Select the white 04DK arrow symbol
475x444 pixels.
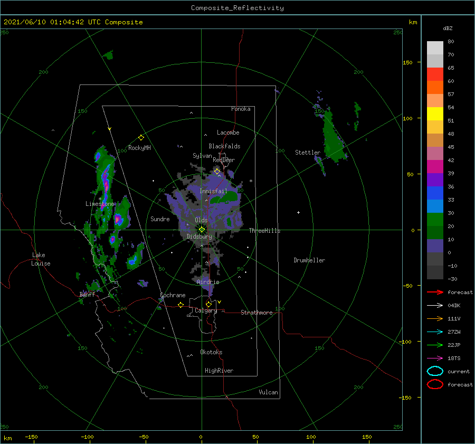[x=435, y=305]
